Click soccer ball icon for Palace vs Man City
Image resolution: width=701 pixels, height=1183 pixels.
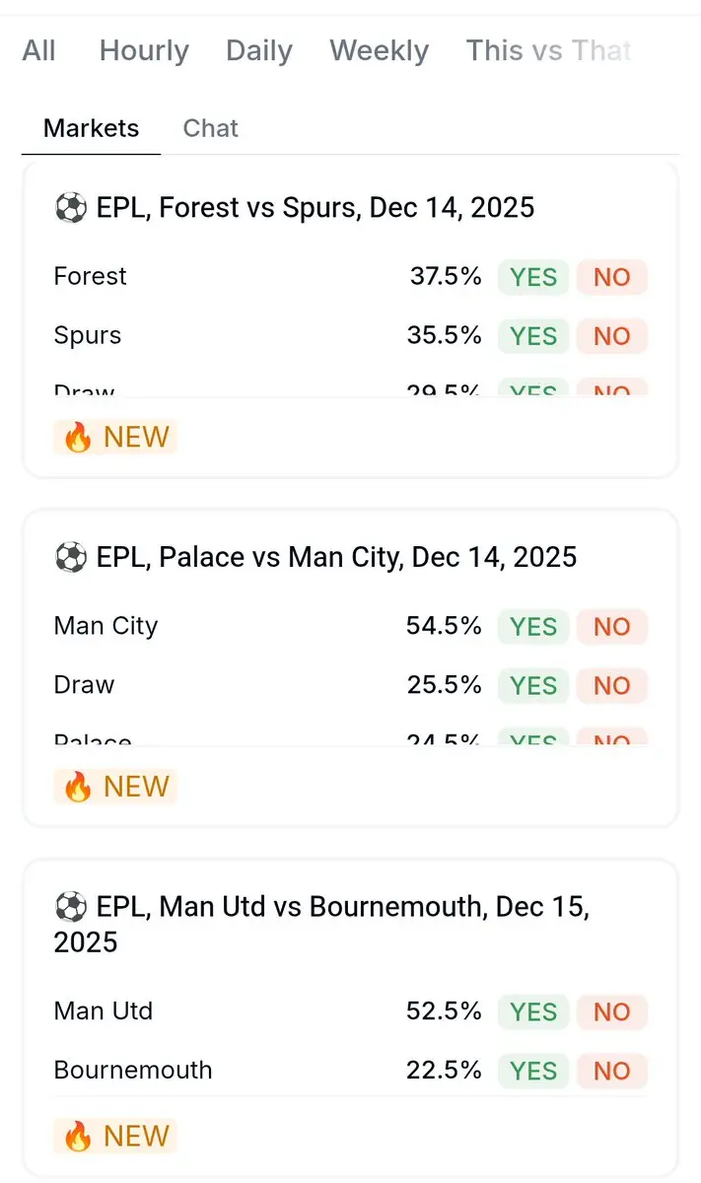pyautogui.click(x=70, y=557)
